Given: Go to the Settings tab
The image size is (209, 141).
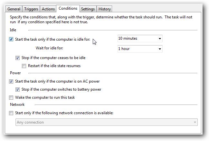Looking at the screenshot, I should [x=88, y=9].
